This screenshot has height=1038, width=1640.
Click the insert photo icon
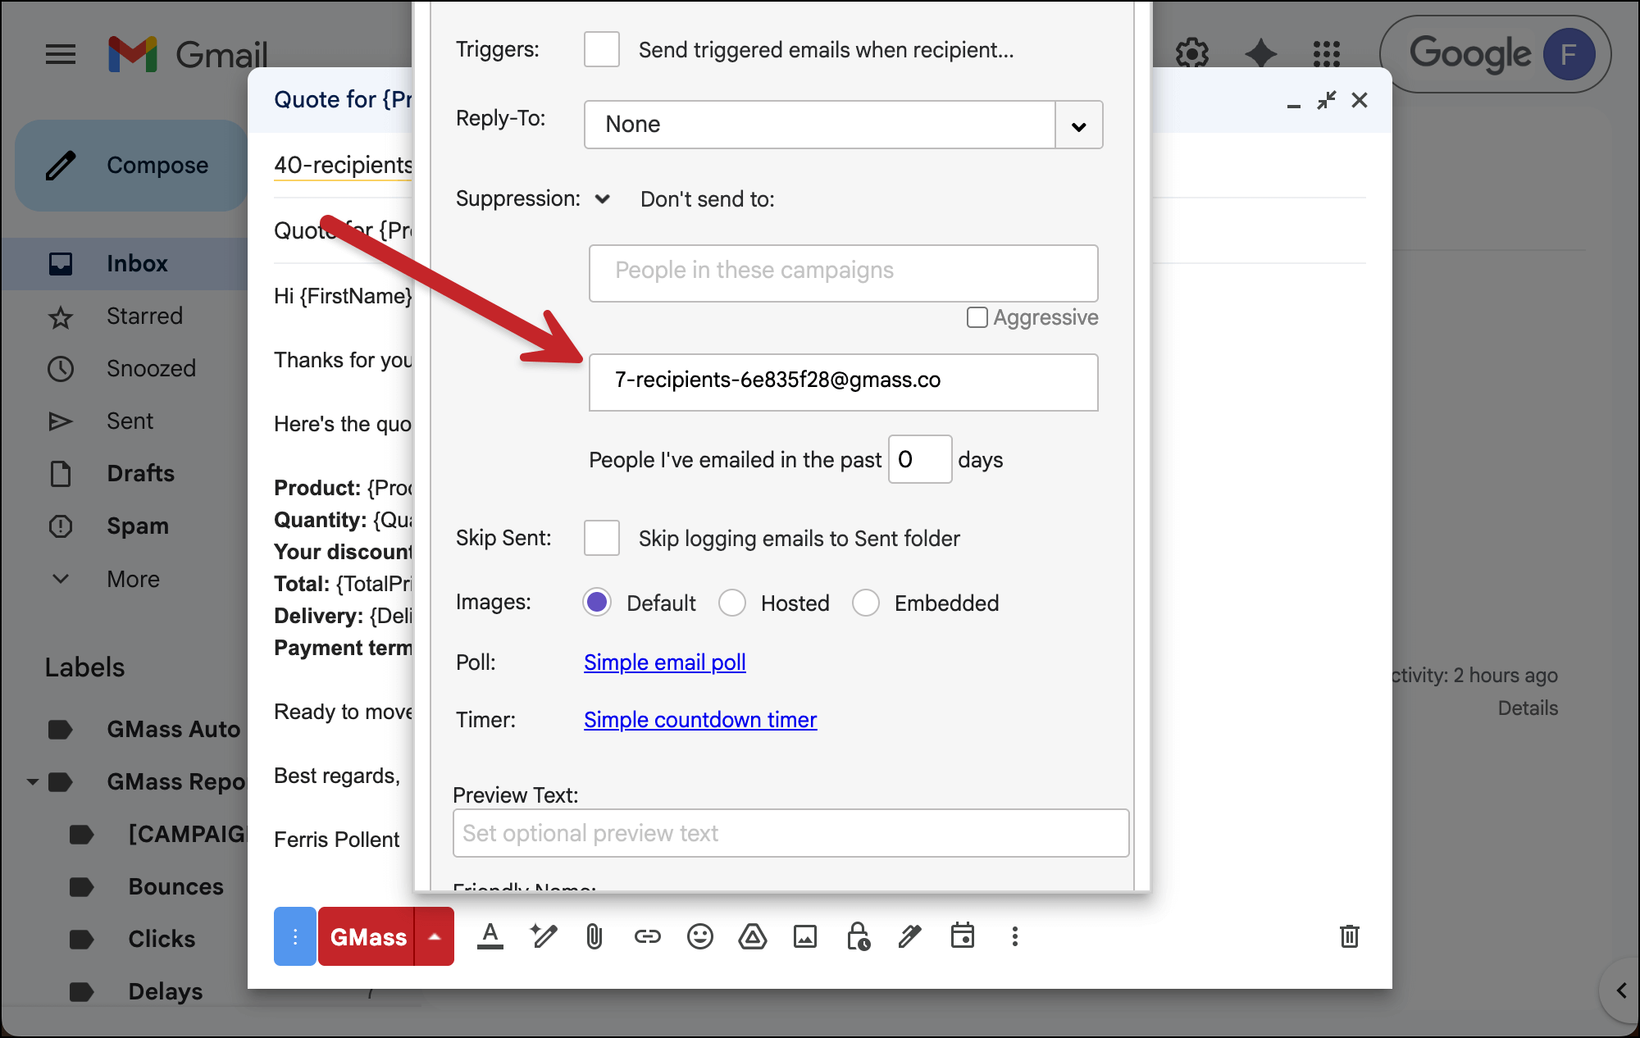[804, 936]
